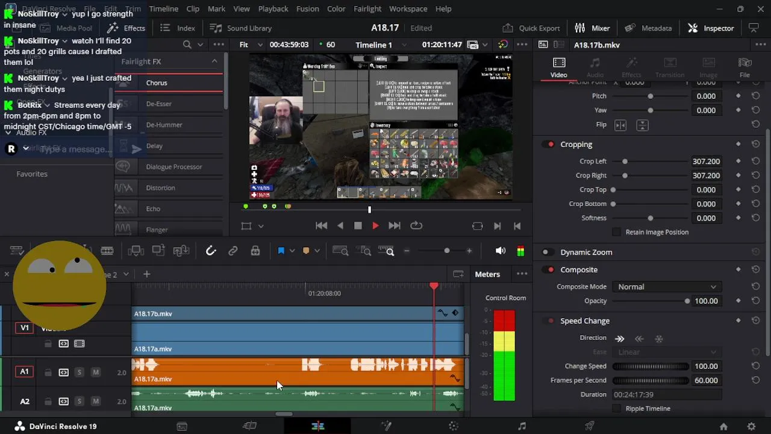Toggle position lock icon in timeline toolbar
The height and width of the screenshot is (434, 771).
[255, 251]
